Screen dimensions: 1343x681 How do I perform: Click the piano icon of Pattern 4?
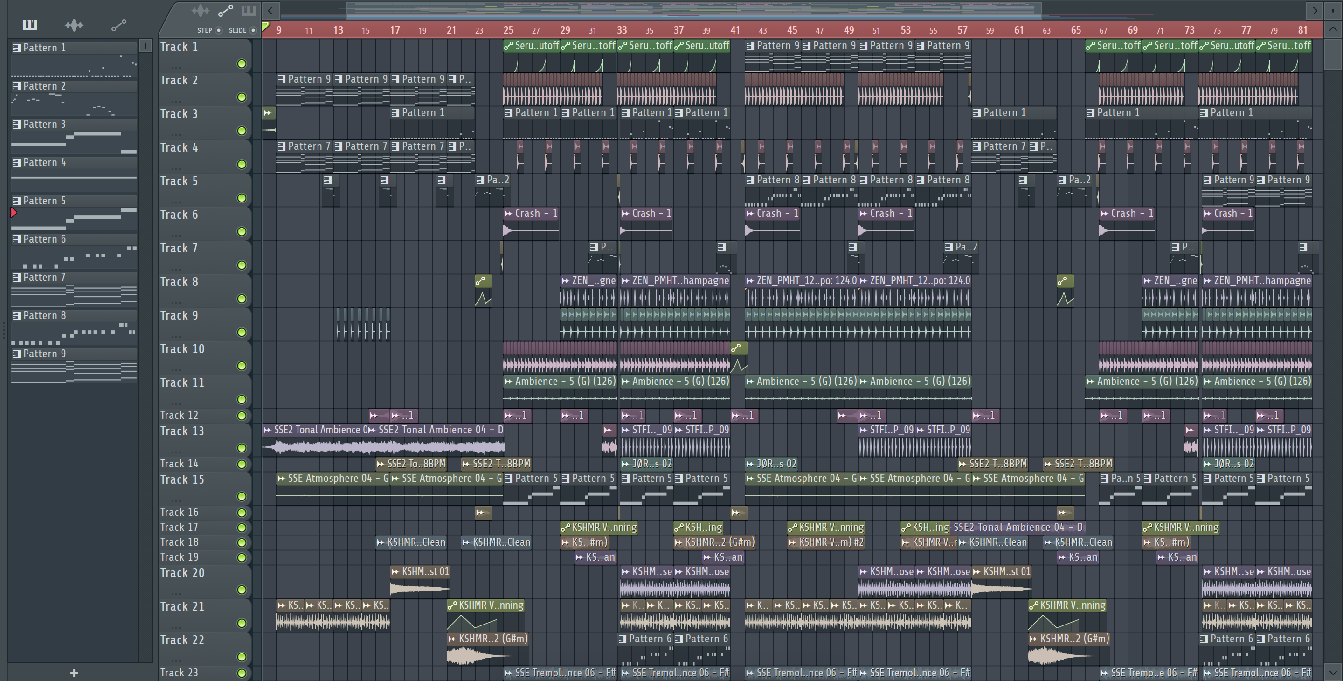[17, 163]
